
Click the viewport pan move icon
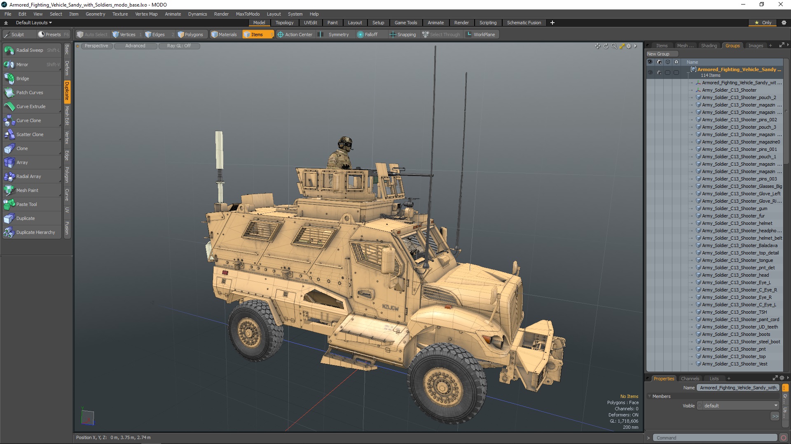click(x=597, y=46)
